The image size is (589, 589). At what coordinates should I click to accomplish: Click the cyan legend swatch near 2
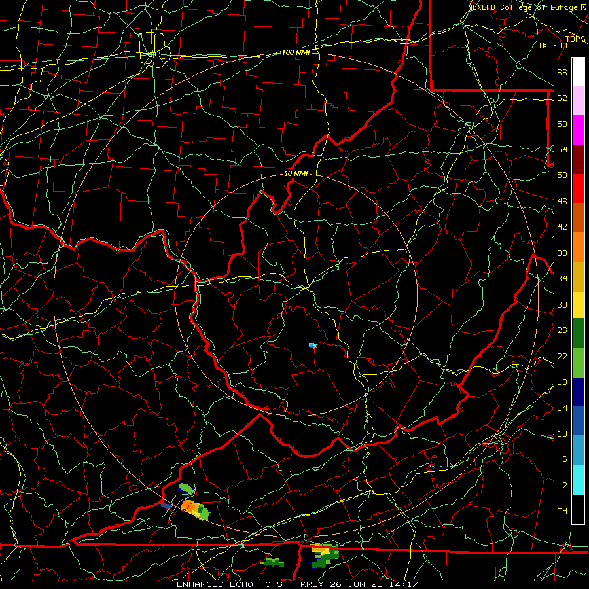[578, 480]
